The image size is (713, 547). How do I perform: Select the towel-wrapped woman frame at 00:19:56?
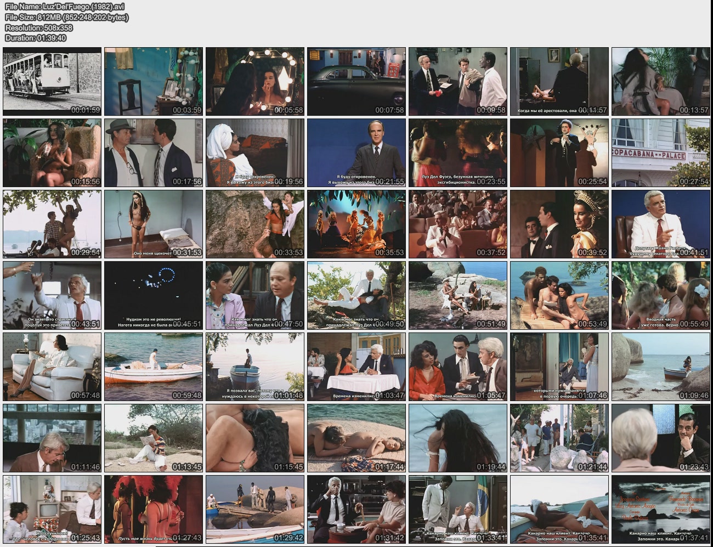[x=255, y=153]
